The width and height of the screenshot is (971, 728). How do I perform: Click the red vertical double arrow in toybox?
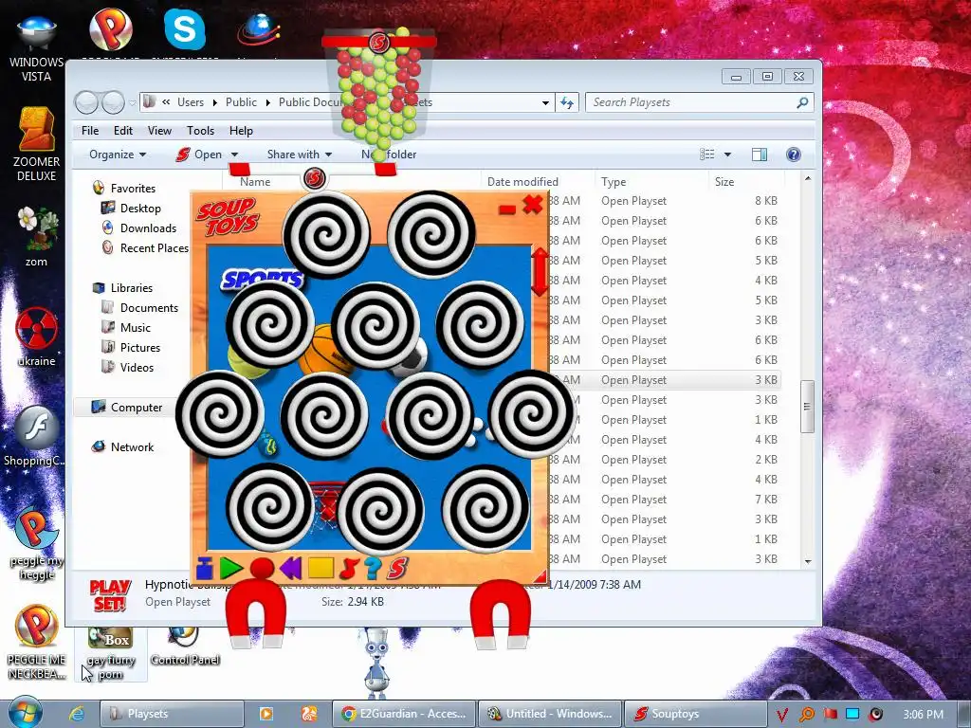click(540, 272)
